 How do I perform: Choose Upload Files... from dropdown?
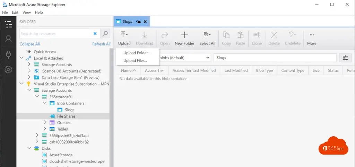(x=135, y=60)
